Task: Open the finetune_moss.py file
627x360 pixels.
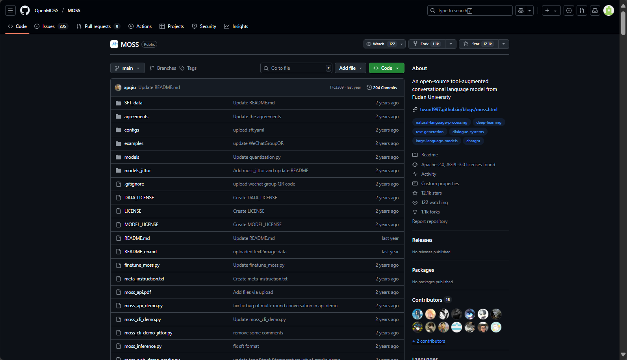Action: [x=142, y=265]
